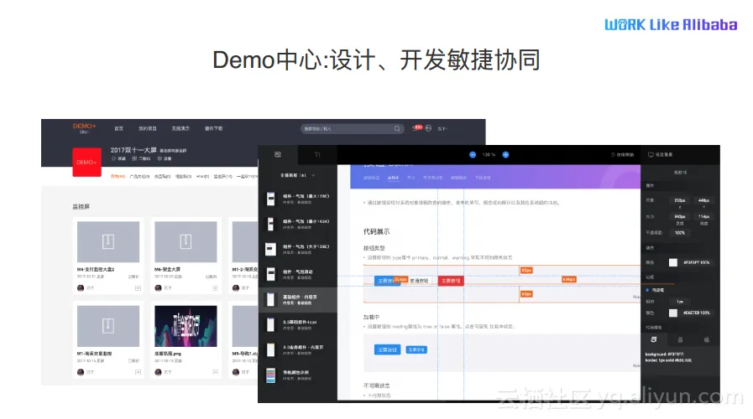Screen dimensions: 753x419
Task: Select the 产品文档 tab
Action: click(139, 177)
